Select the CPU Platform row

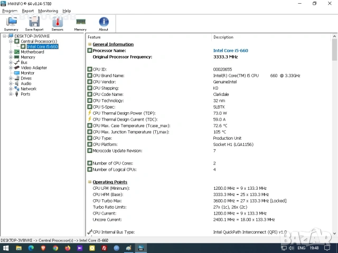tap(208, 144)
